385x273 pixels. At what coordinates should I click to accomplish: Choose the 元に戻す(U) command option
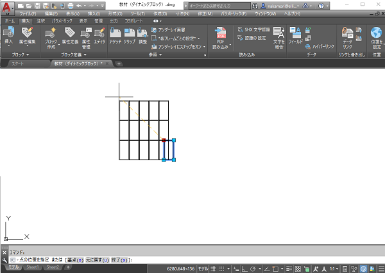[x=98, y=260]
